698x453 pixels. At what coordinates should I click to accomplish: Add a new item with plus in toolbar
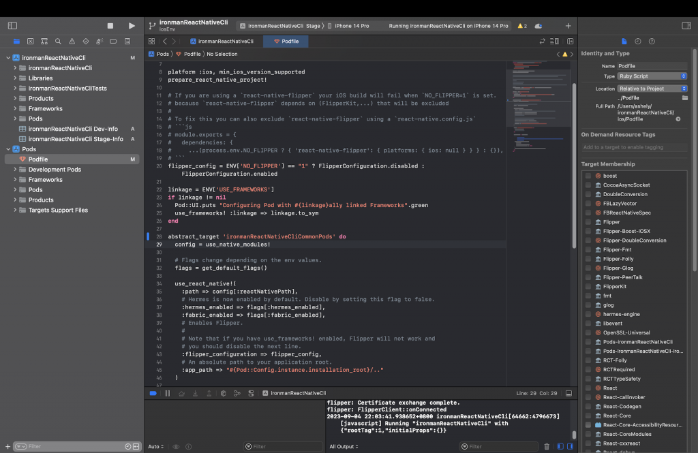pos(568,26)
